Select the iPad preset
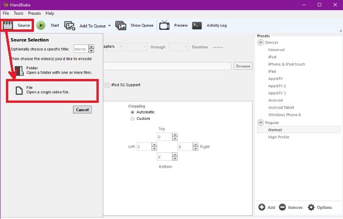Image resolution: width=343 pixels, height=219 pixels. pyautogui.click(x=272, y=71)
